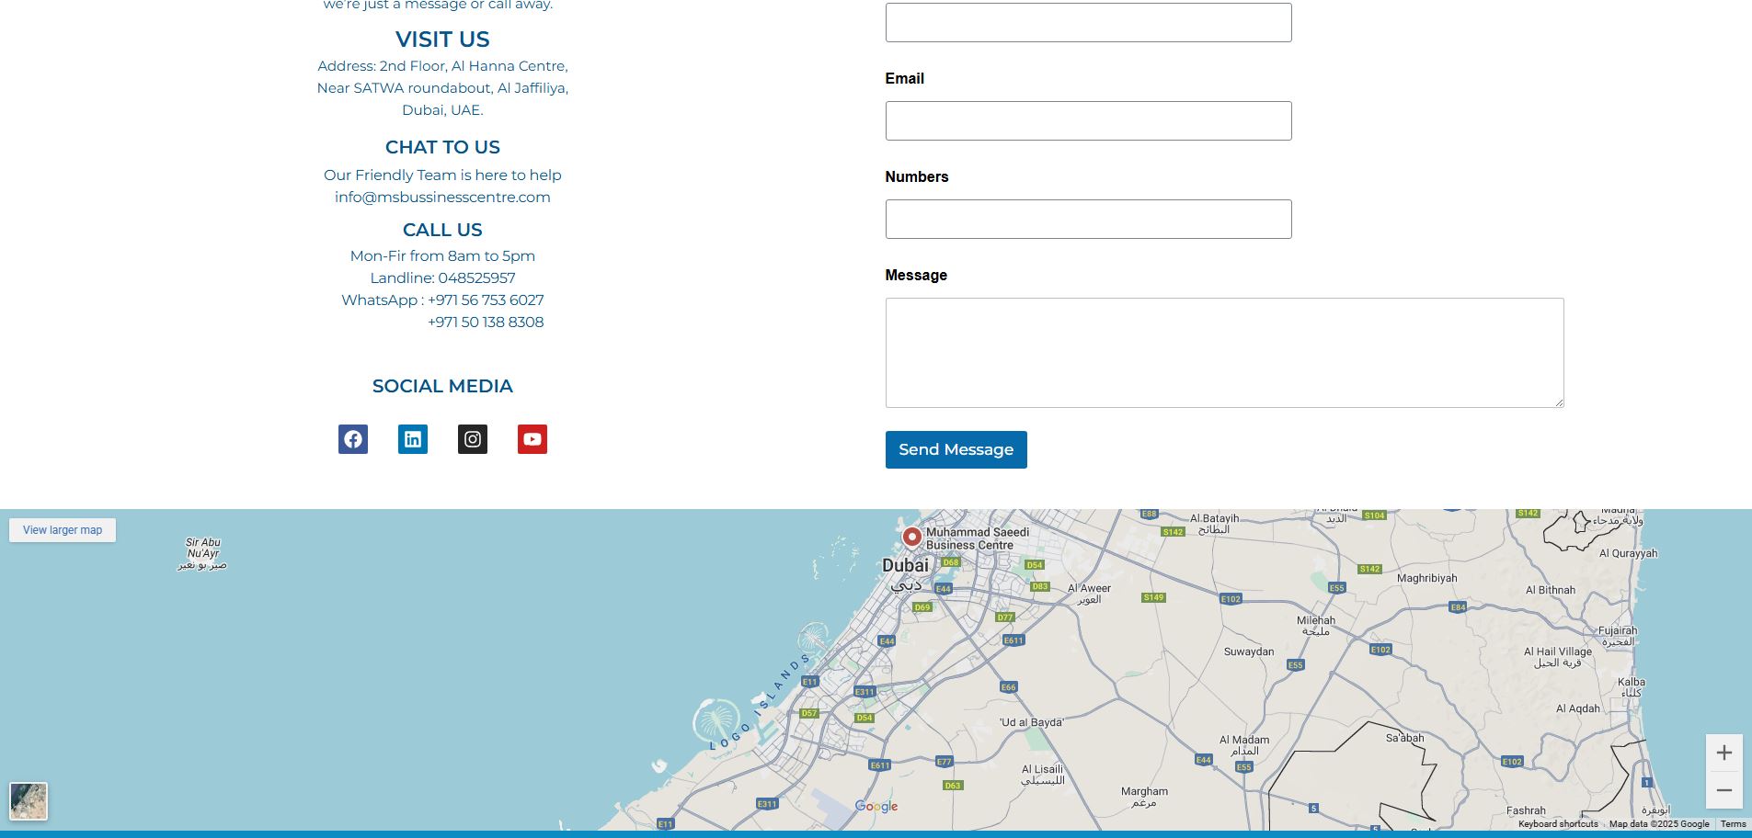Click inside the Message text area
The height and width of the screenshot is (838, 1752).
(x=1223, y=353)
